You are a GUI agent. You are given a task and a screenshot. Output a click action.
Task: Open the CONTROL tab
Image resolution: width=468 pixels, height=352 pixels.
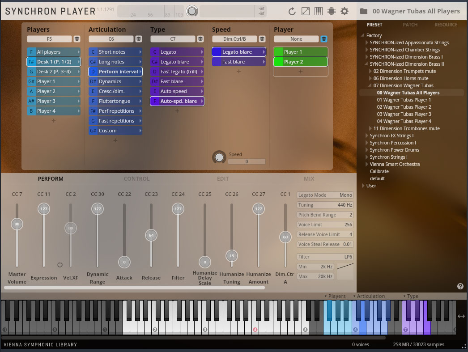click(136, 179)
